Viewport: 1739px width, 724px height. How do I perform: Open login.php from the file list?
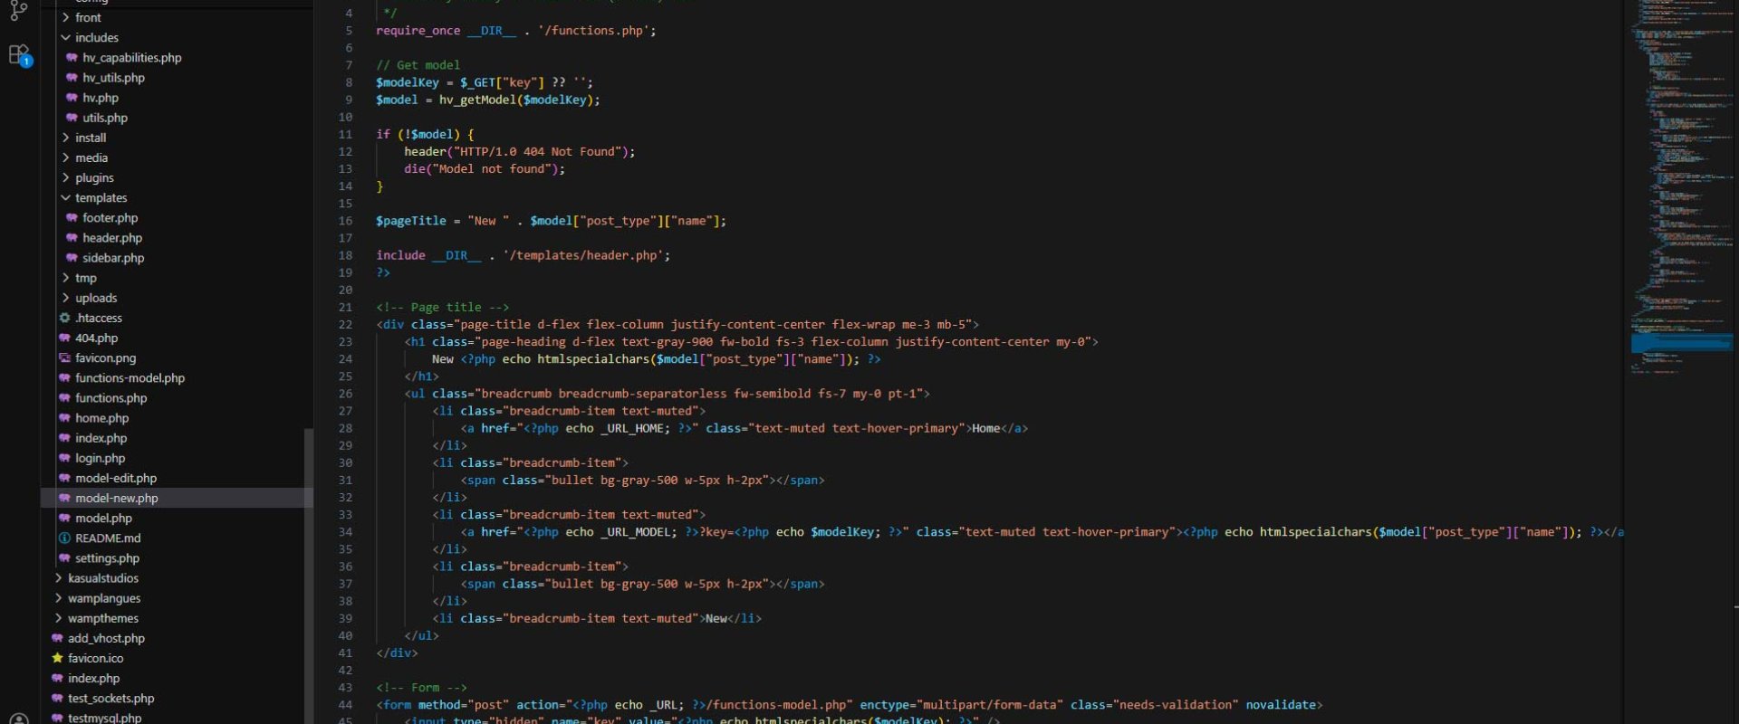[x=100, y=458]
